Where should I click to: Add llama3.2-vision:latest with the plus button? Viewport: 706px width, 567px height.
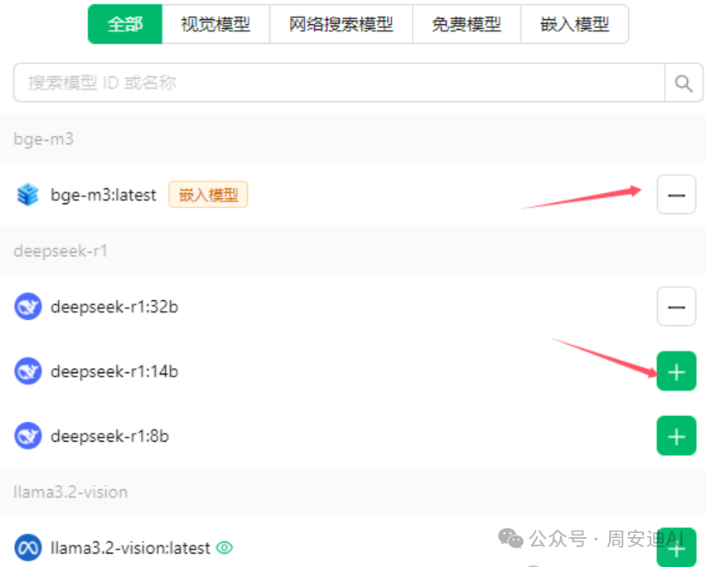click(676, 548)
